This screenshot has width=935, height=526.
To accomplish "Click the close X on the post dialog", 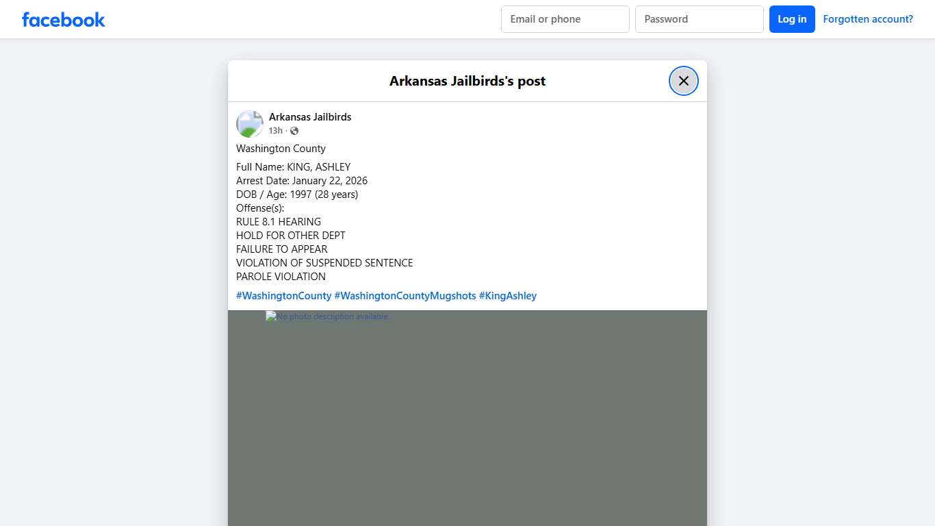I will [683, 80].
